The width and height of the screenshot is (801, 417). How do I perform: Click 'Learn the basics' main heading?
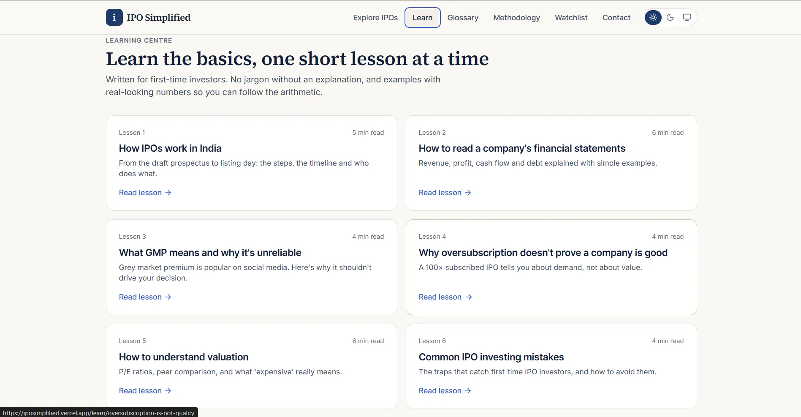click(297, 59)
